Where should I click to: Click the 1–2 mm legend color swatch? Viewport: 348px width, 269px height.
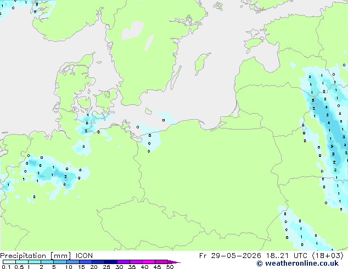tap(35, 262)
